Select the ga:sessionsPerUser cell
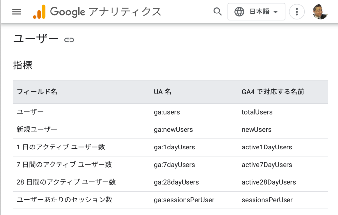The height and width of the screenshot is (215, 338). [184, 200]
